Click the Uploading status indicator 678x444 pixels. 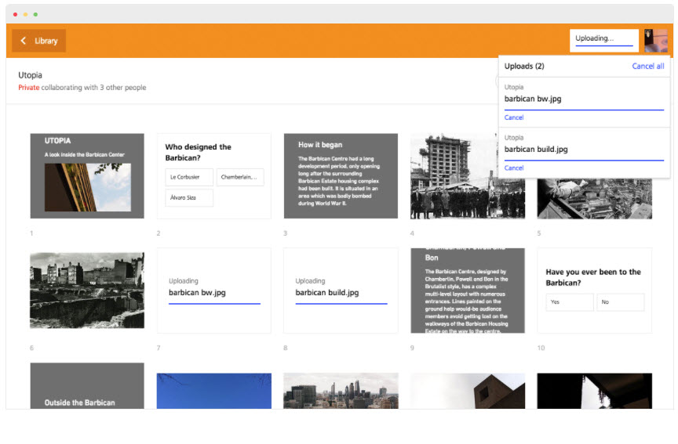pos(603,39)
